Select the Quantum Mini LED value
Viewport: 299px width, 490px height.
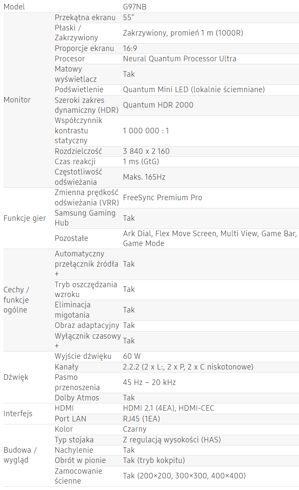(x=194, y=90)
